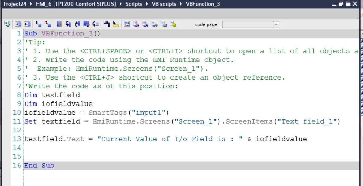363x186 pixels.
Task: Select the object reference tool
Action: tap(115, 24)
